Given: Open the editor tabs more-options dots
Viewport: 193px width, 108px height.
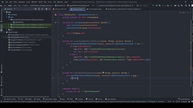Looking at the screenshot, I should [x=190, y=9].
